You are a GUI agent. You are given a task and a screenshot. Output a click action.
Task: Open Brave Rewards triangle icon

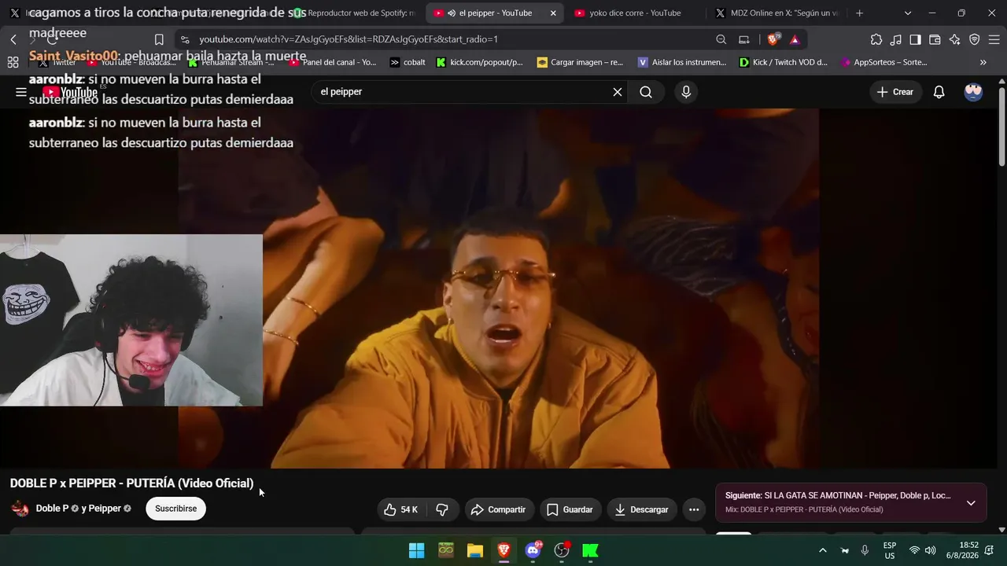[x=795, y=39]
